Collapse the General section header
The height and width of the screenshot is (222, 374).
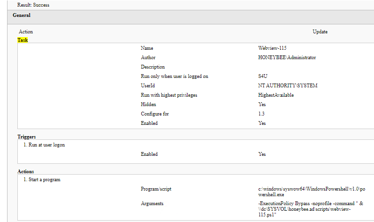(x=22, y=15)
